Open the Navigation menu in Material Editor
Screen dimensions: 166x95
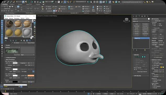pos(17,18)
